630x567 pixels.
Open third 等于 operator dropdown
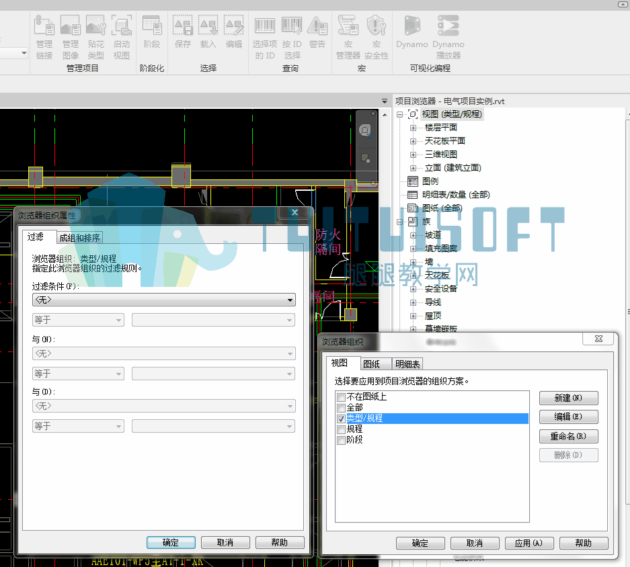coord(78,426)
